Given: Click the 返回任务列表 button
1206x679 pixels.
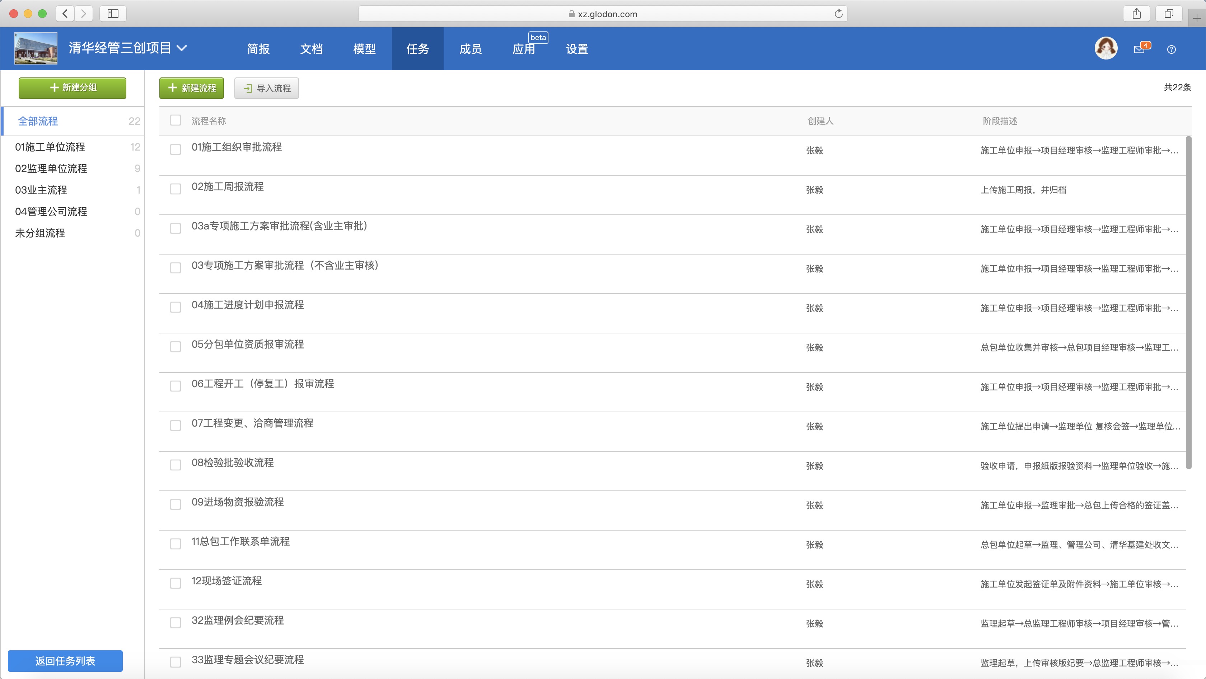Looking at the screenshot, I should (x=65, y=661).
